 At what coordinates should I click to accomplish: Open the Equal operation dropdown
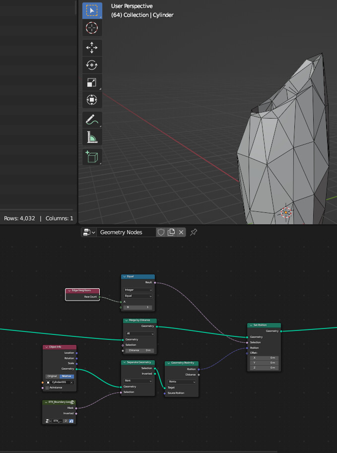[x=137, y=296]
